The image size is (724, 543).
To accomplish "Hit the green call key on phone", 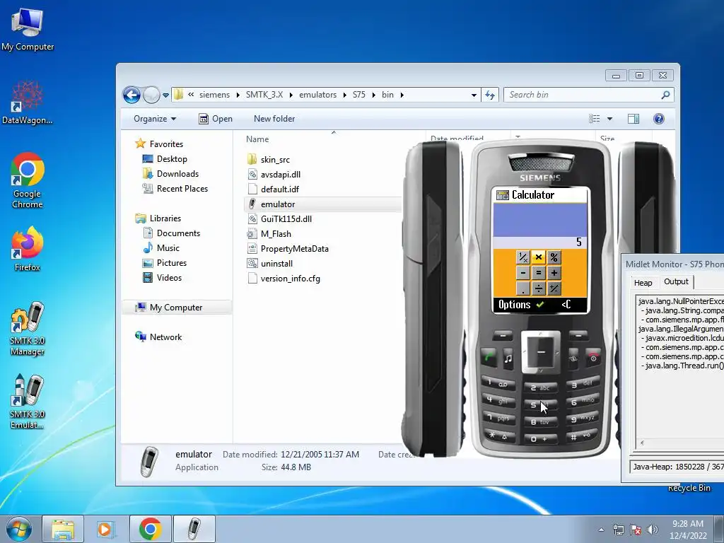I will click(489, 357).
